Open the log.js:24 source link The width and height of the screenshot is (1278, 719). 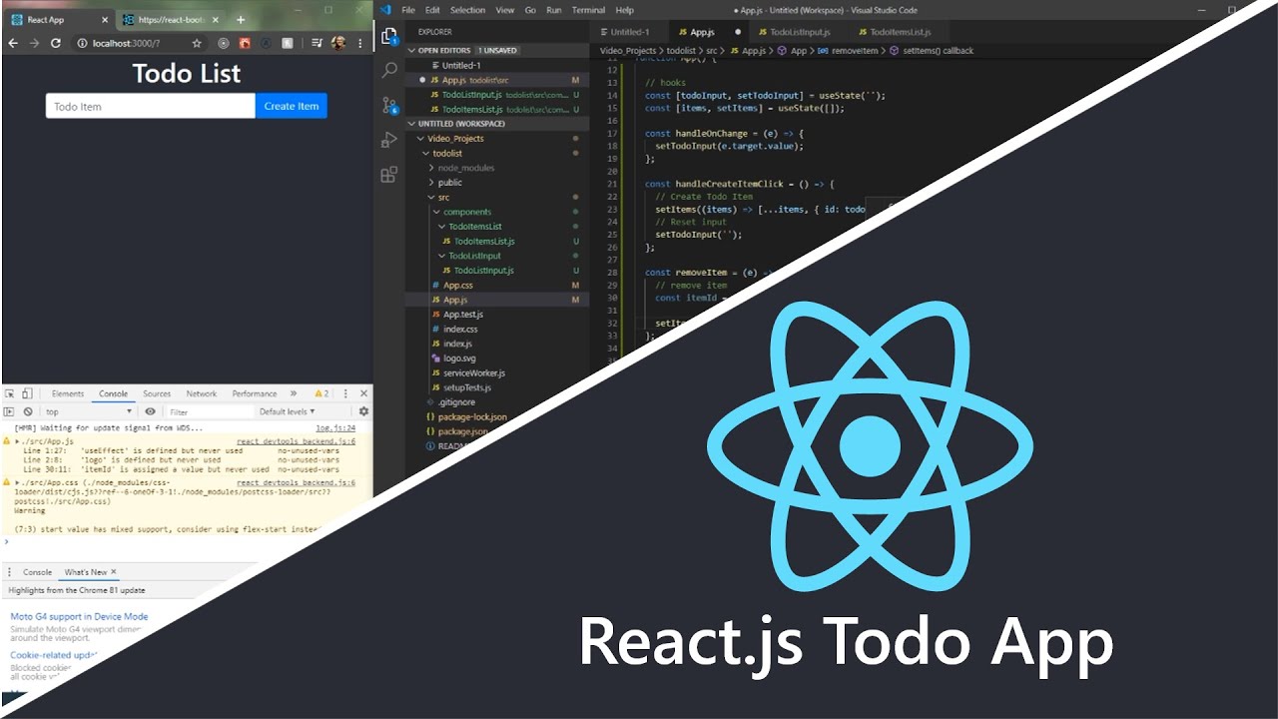coord(335,427)
